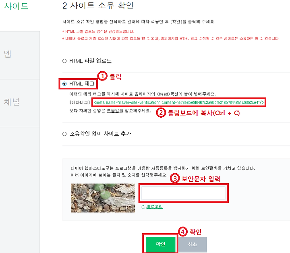Click the HTML 파일 업로드 label text
The image size is (290, 253).
[x=90, y=61]
